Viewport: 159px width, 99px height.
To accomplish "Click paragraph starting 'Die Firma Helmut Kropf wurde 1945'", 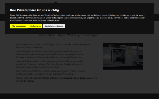I will pyautogui.click(x=53, y=46).
